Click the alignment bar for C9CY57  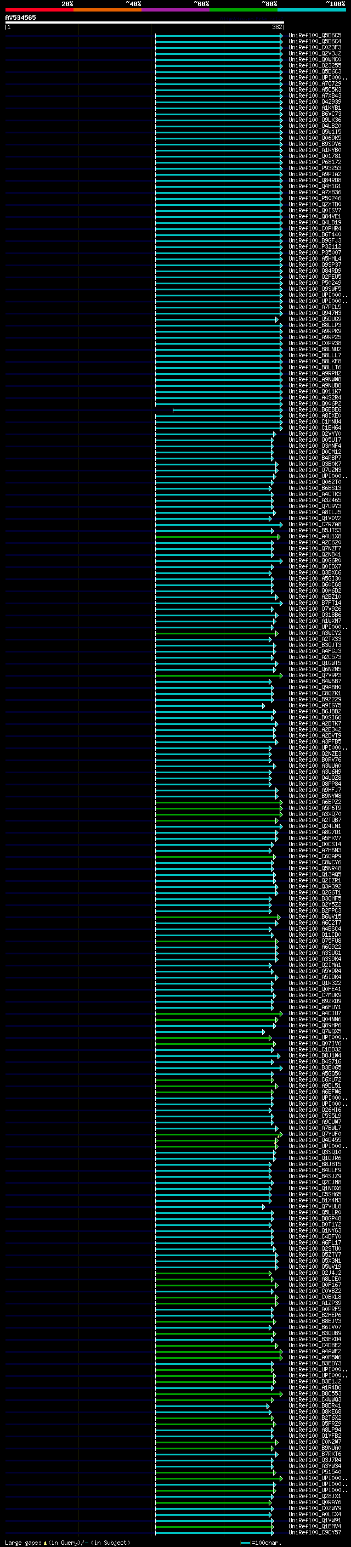point(215,1533)
